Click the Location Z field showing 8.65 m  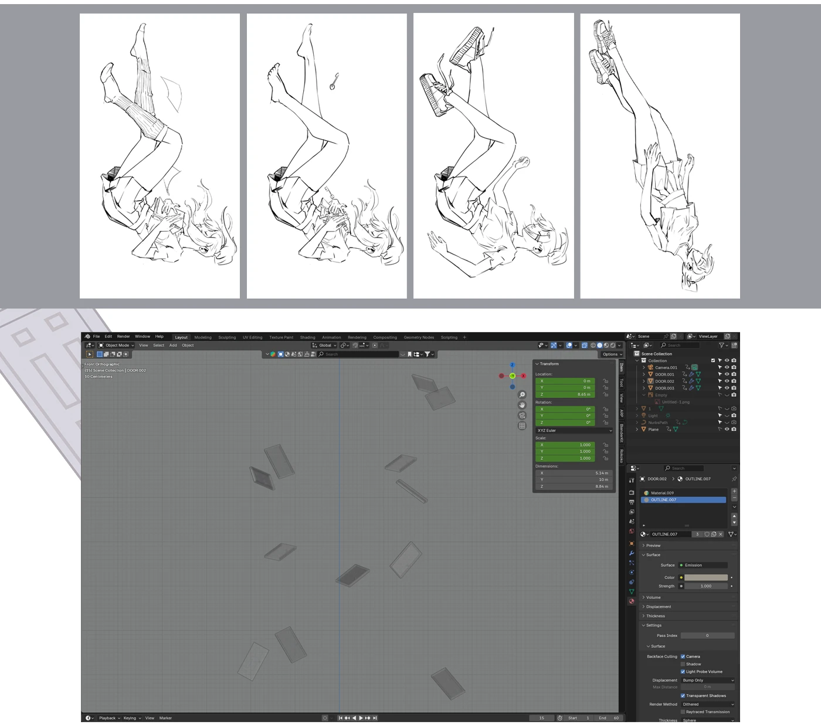565,395
